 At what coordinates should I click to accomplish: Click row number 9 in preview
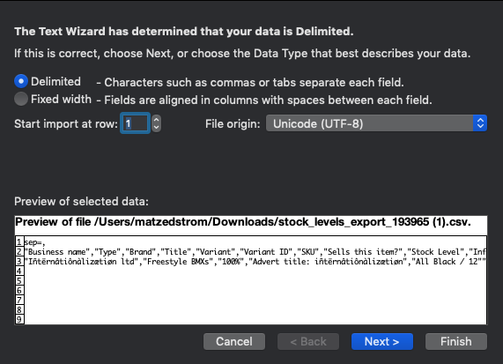pos(19,319)
